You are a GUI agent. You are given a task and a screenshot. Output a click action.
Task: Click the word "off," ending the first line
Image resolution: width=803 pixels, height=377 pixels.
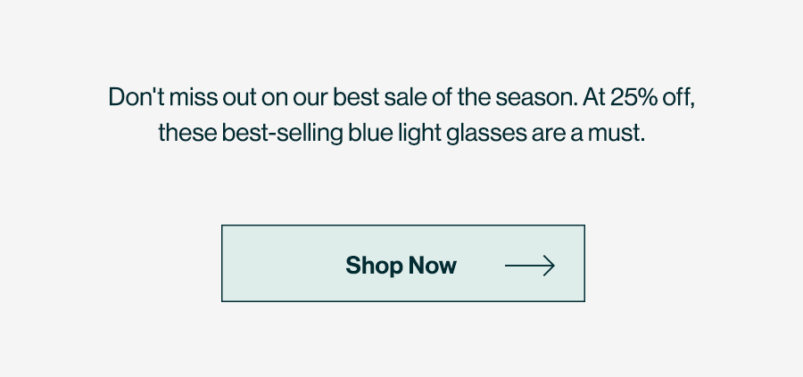pyautogui.click(x=679, y=96)
